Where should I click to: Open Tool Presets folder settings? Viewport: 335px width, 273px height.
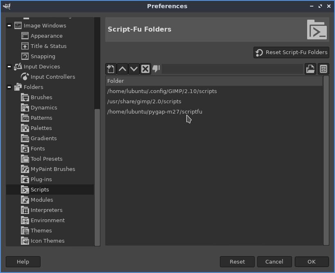pyautogui.click(x=47, y=159)
